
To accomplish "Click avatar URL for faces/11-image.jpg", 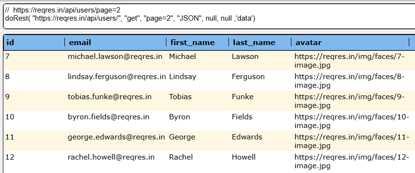I will (x=352, y=142).
